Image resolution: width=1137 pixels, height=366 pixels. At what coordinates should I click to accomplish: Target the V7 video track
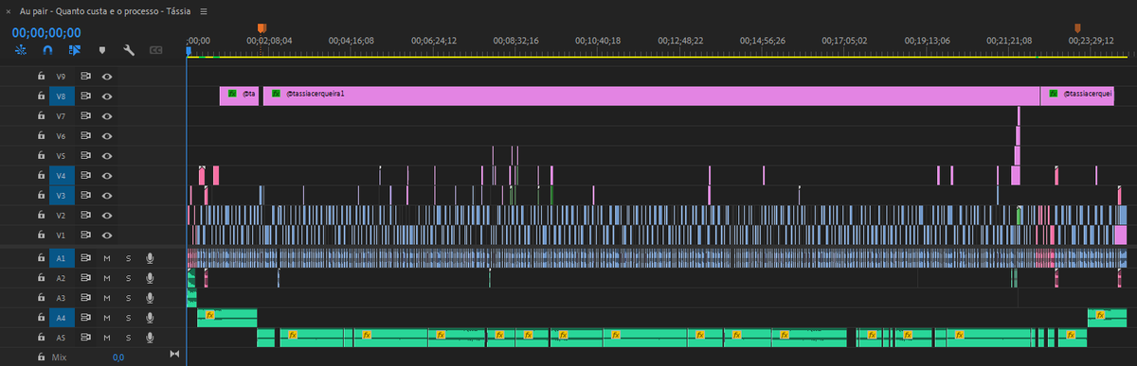(x=62, y=115)
